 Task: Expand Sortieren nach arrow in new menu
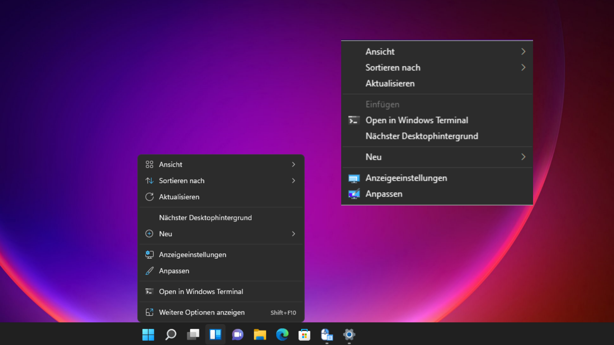click(x=294, y=181)
